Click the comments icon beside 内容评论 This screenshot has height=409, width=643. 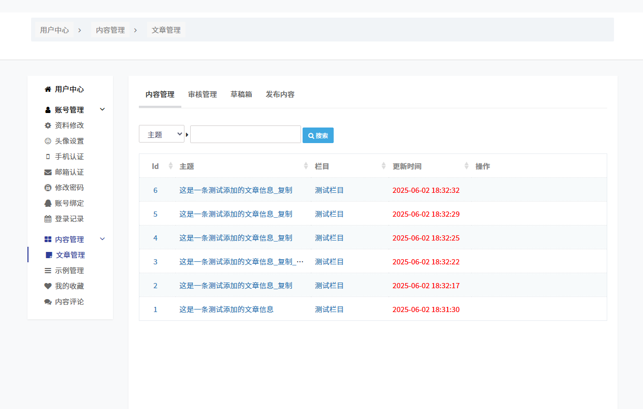pyautogui.click(x=48, y=302)
